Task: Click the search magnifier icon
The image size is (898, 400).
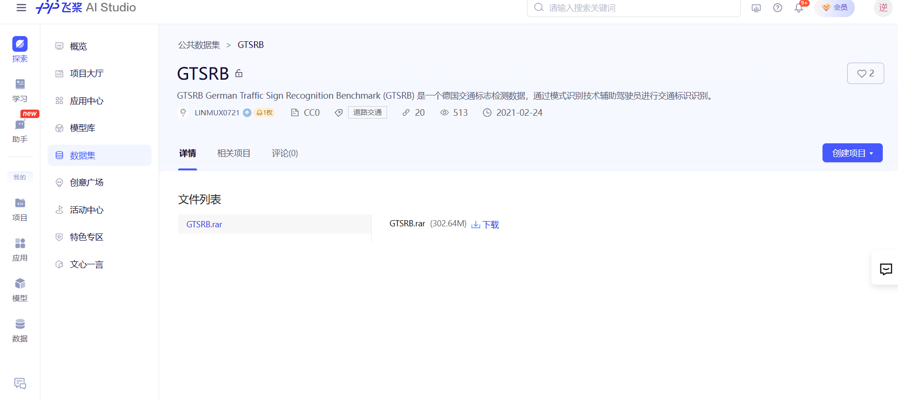Action: (539, 8)
